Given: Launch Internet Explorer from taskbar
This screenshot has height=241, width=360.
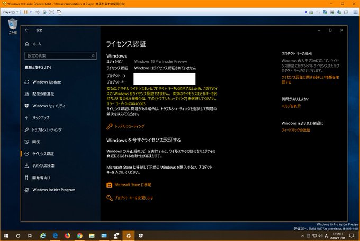Looking at the screenshot, I should 43,236.
